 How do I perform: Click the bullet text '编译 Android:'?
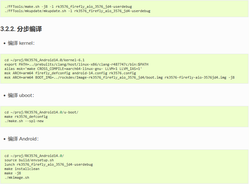[x=23, y=139]
